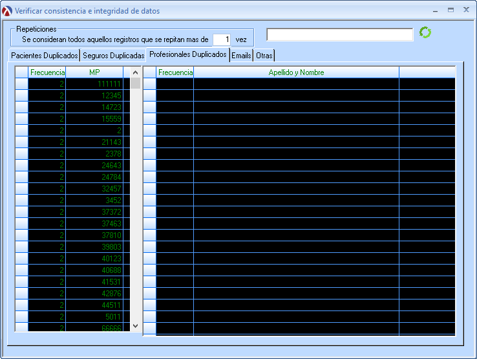
Task: Open the Pacientes Duplicados tab
Action: pyautogui.click(x=45, y=56)
